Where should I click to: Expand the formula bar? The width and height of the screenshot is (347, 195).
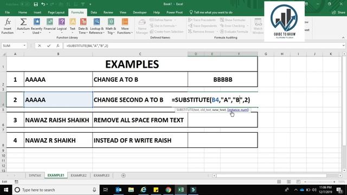[x=343, y=45]
